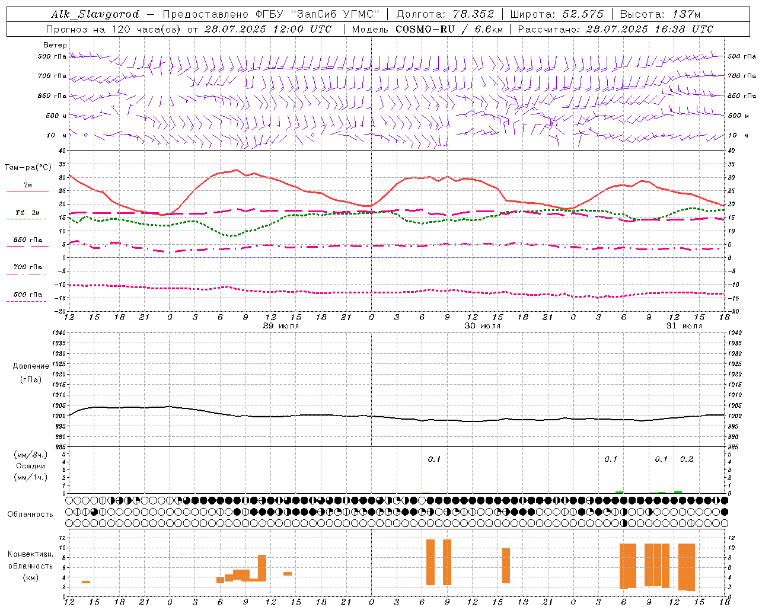Click the Alk_Slavgorod station title
The image size is (759, 607).
coord(95,14)
